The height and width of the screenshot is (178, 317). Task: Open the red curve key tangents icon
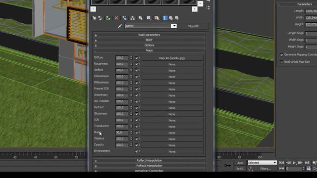(251, 169)
